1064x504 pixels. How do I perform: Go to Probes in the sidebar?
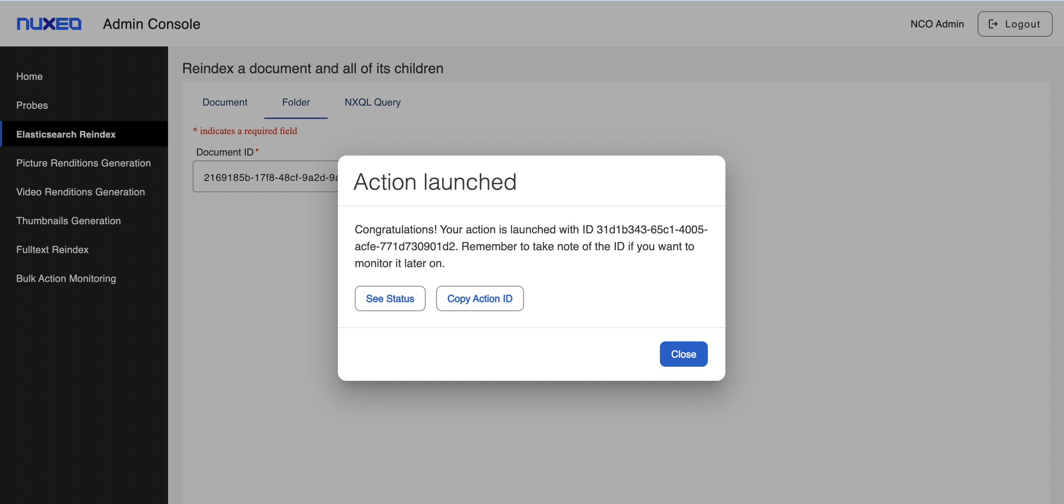[32, 105]
